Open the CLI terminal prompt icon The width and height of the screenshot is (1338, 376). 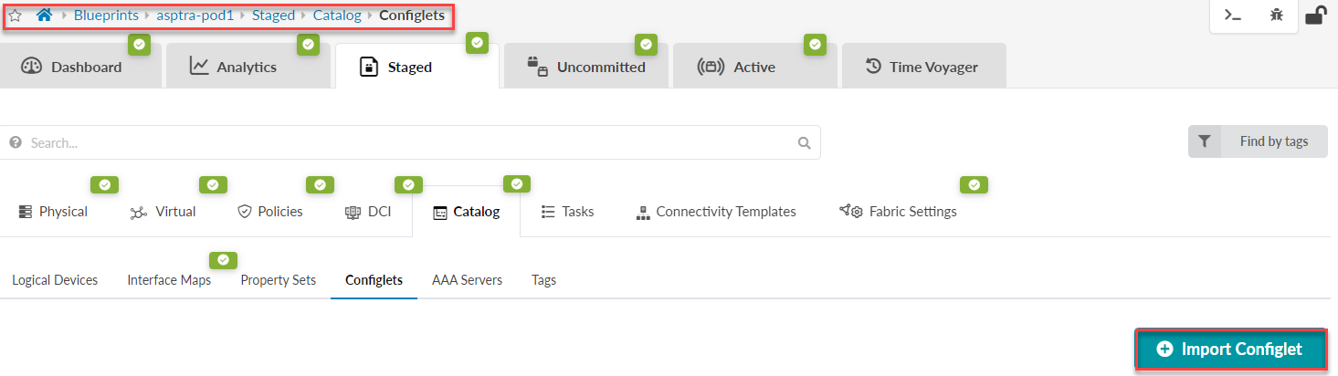[x=1233, y=15]
